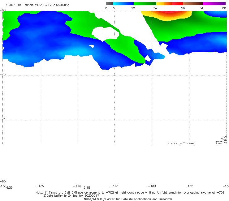The height and width of the screenshot is (201, 229).
Task: Click the green segment of the color bar
Action: click(x=145, y=4)
